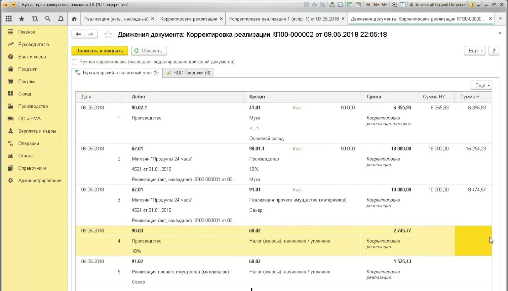Click the search magnifier icon
The height and width of the screenshot is (291, 508).
click(x=48, y=19)
